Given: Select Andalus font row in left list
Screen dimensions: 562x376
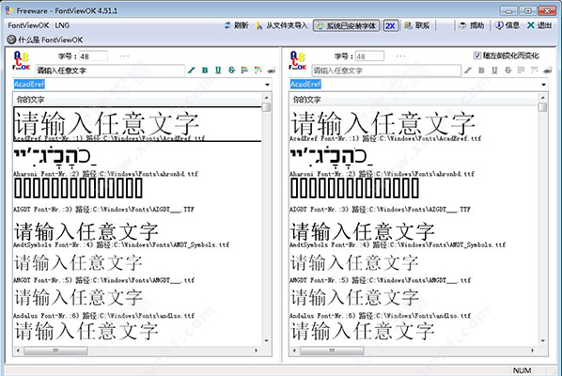Looking at the screenshot, I should (x=137, y=303).
